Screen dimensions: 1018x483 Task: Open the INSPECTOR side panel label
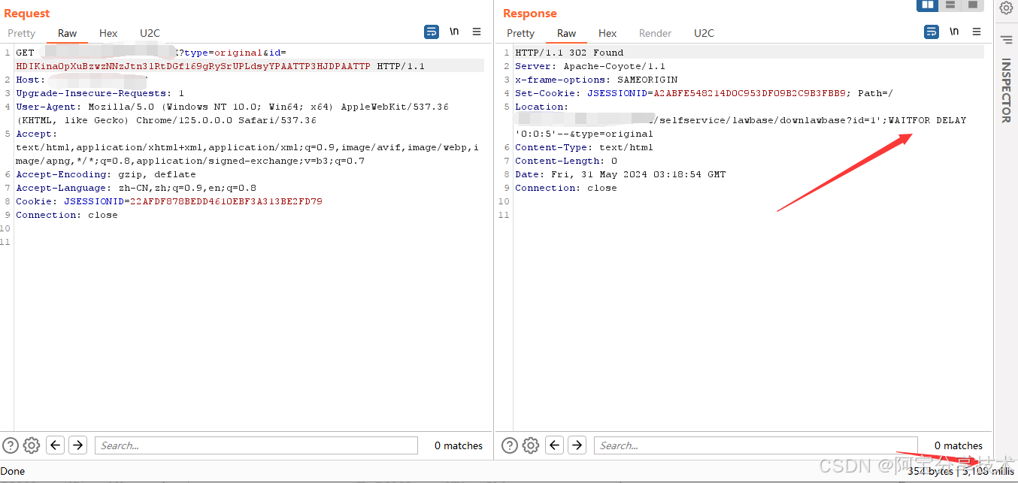[1006, 91]
